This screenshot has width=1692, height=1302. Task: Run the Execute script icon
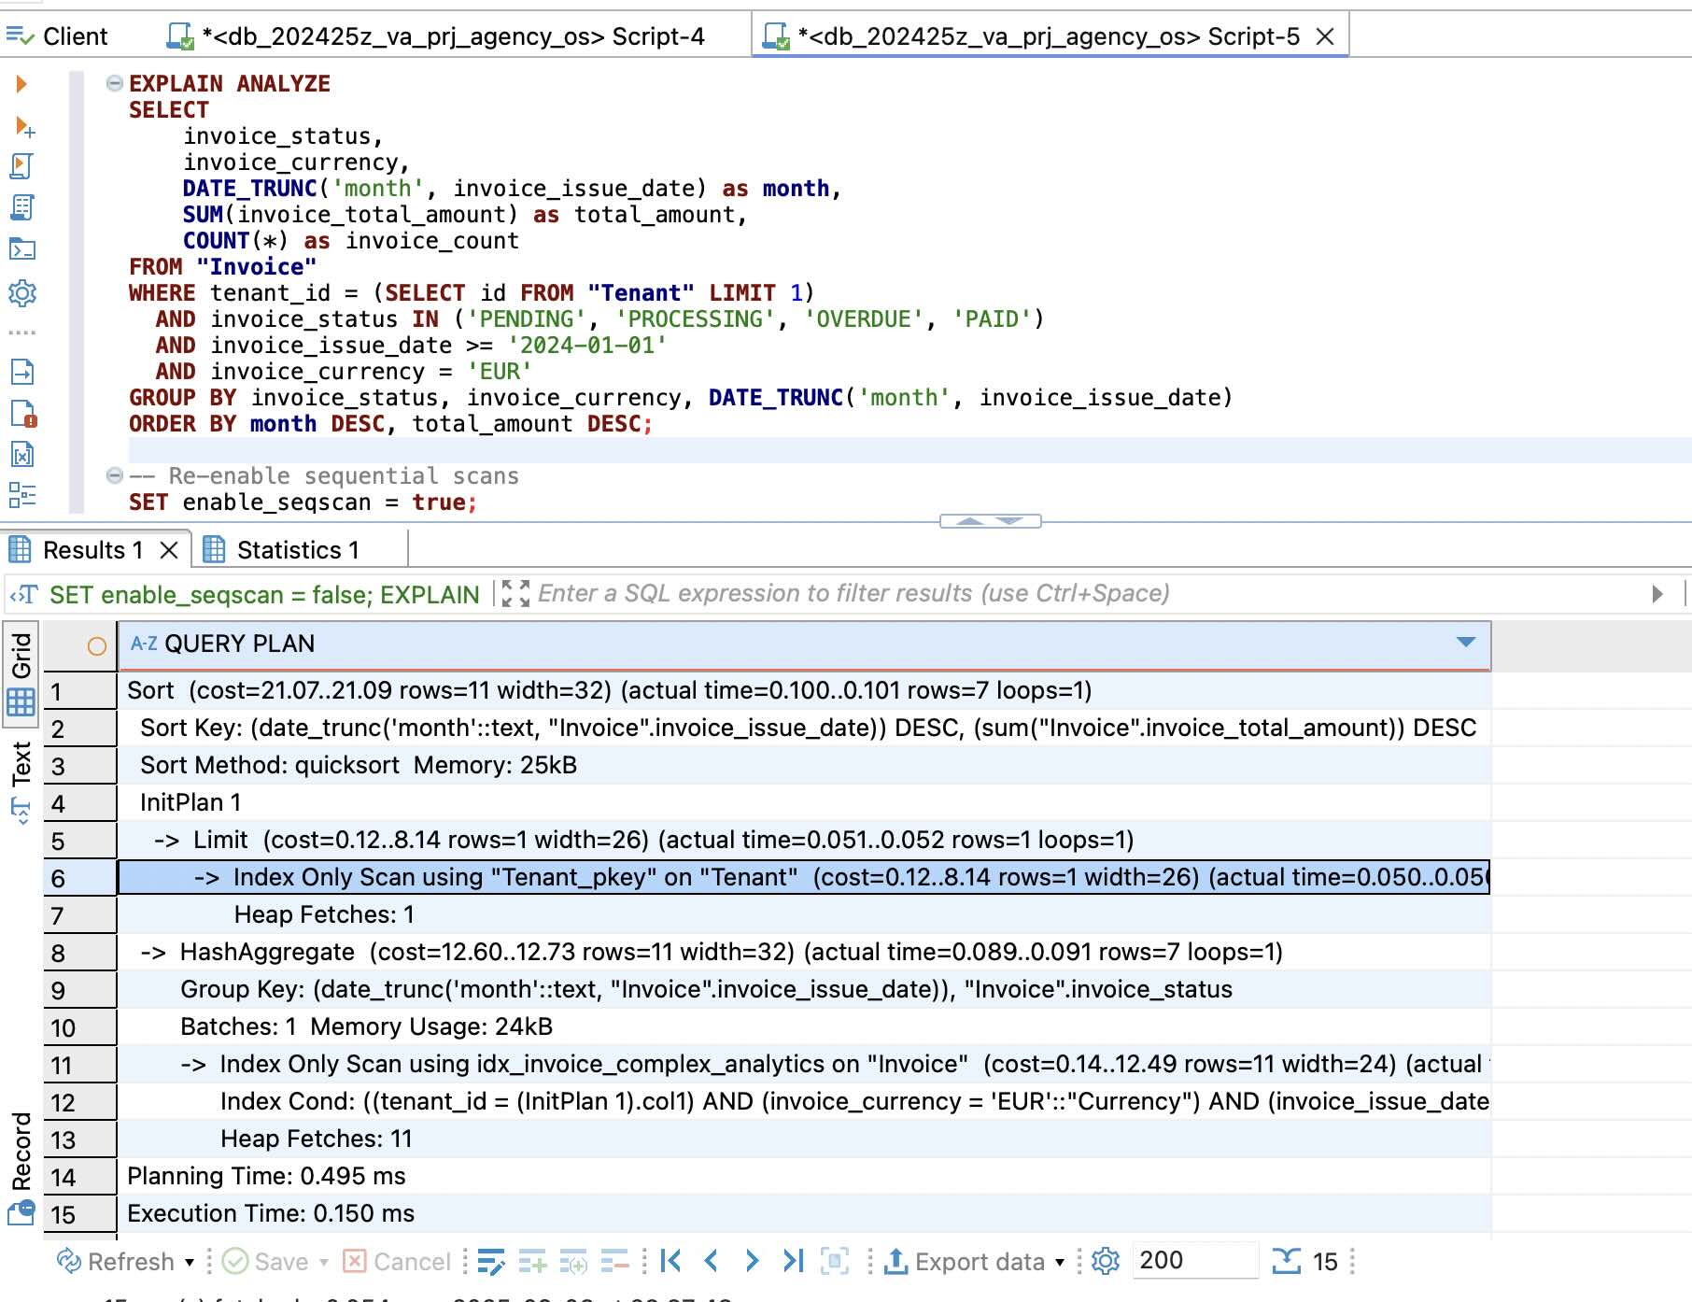tap(21, 166)
